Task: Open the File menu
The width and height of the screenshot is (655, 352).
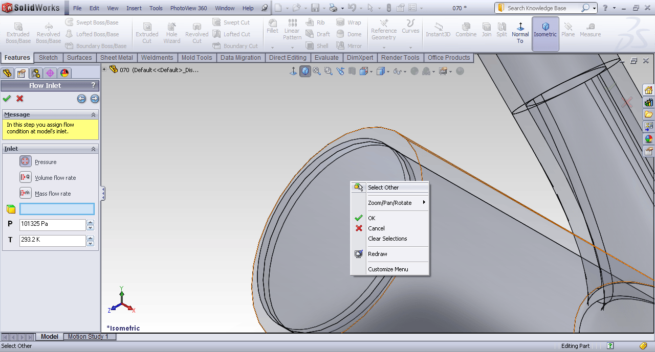Action: [x=77, y=8]
